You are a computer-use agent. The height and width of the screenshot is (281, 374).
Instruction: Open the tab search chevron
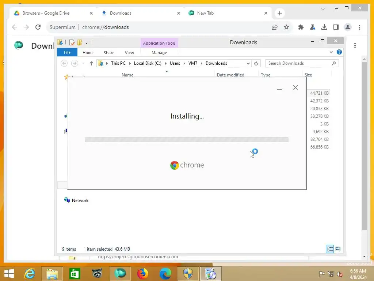[323, 9]
